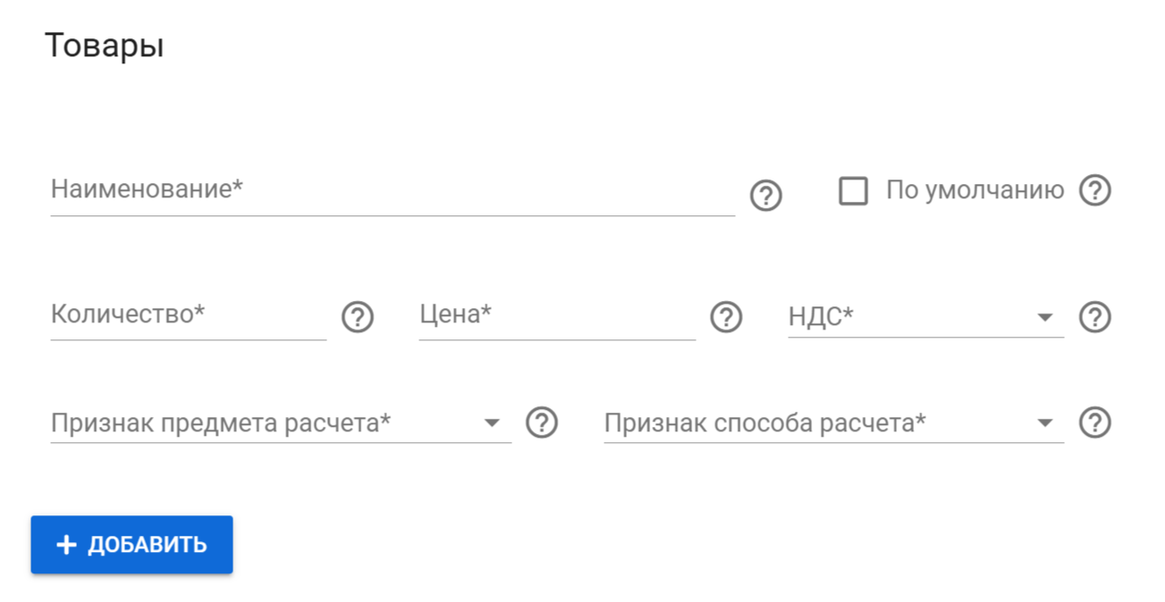Click the plus icon on ДОБАВИТЬ button
Image resolution: width=1165 pixels, height=602 pixels.
[66, 545]
